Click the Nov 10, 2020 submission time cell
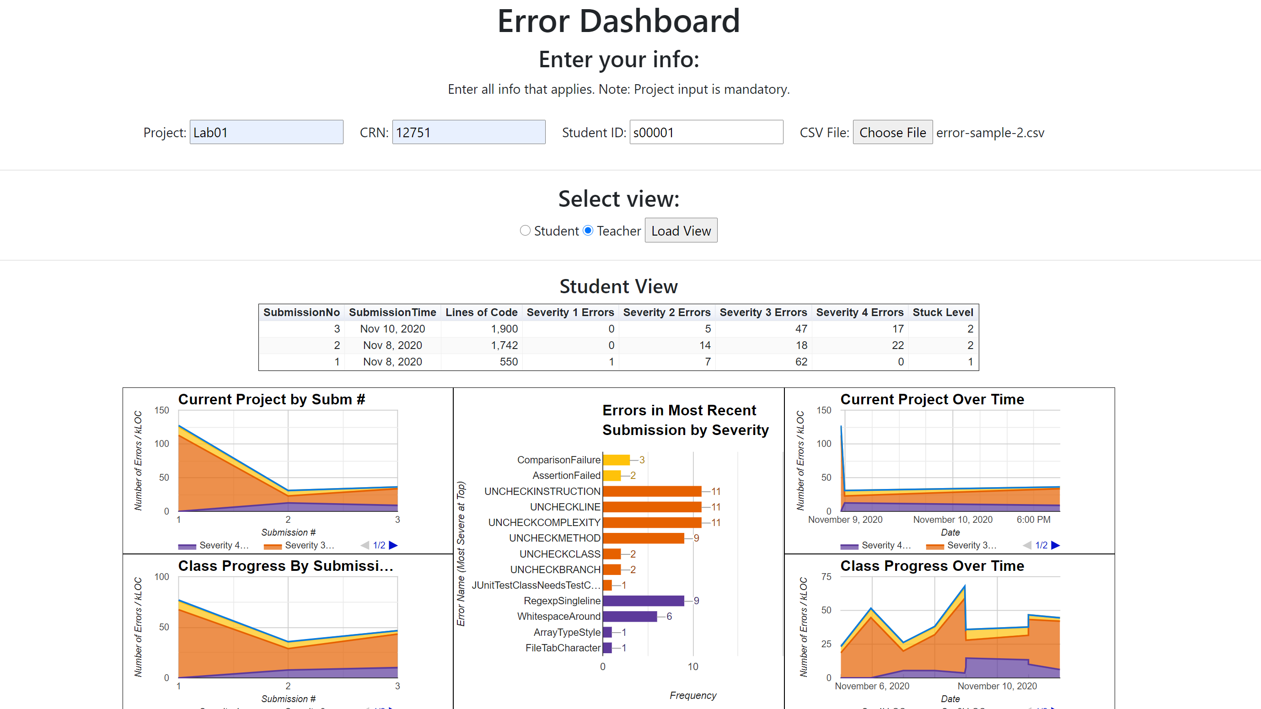Screen dimensions: 1261x709 point(392,329)
